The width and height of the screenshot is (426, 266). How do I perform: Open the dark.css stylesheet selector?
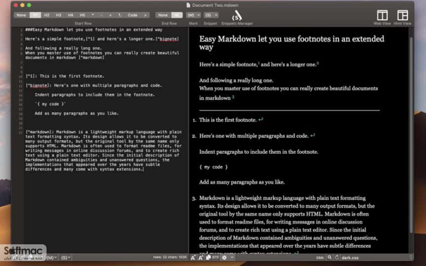(x=375, y=258)
